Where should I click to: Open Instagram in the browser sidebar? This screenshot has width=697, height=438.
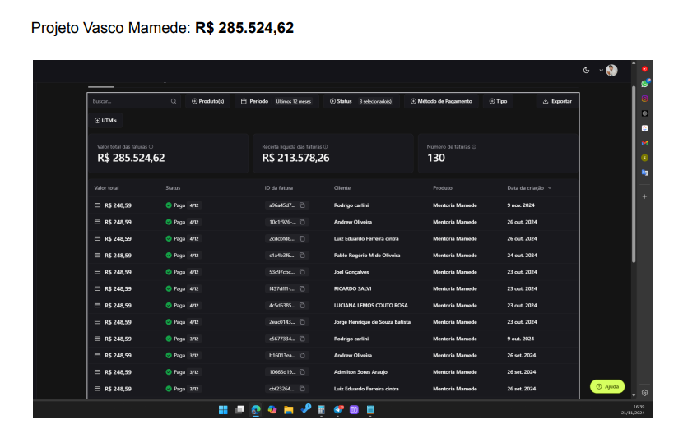pos(644,99)
